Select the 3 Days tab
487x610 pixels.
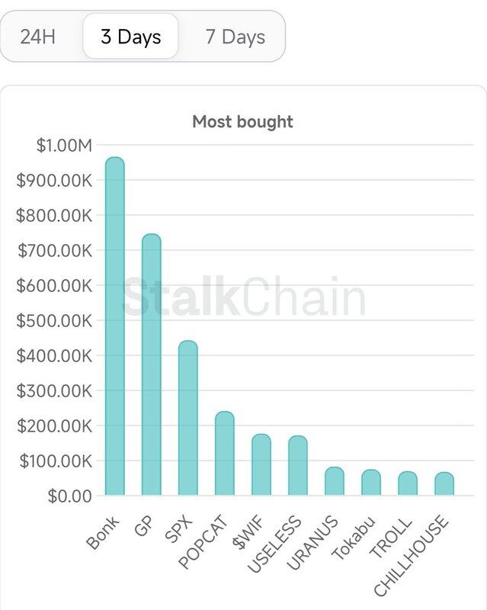tap(130, 37)
